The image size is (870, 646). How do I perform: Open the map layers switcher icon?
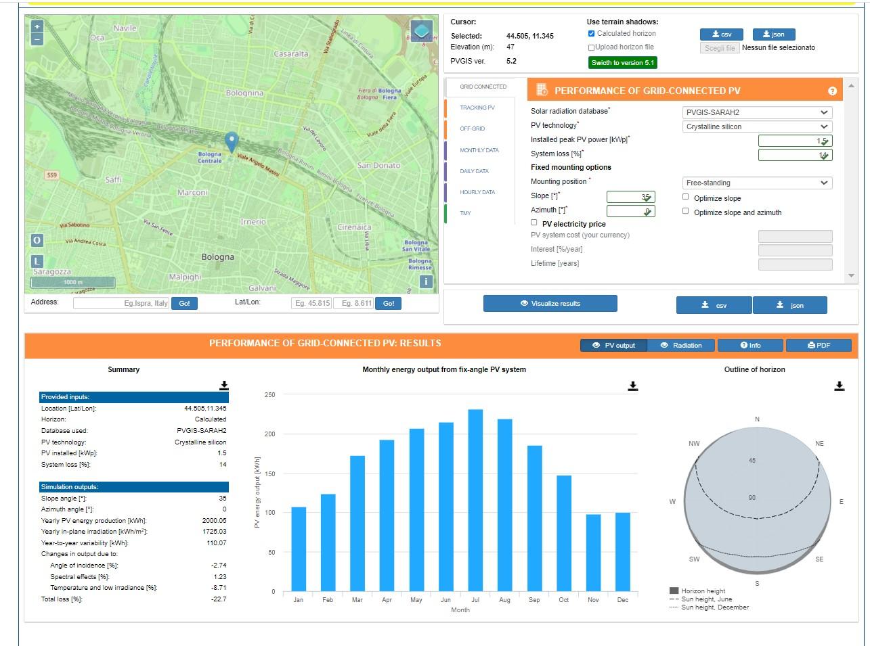coord(422,31)
